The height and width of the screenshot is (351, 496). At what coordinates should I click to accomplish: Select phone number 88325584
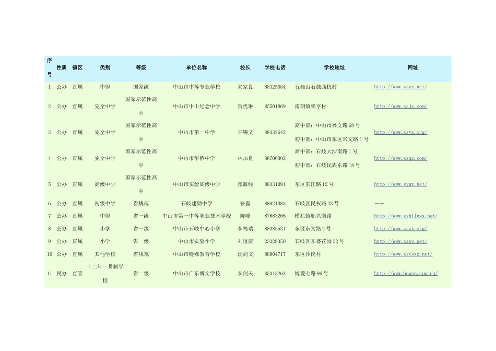pyautogui.click(x=275, y=87)
